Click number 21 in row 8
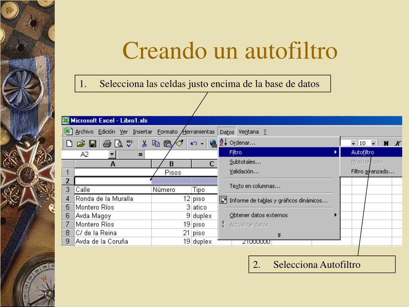Screen dimensions: 409x307 coord(171,233)
